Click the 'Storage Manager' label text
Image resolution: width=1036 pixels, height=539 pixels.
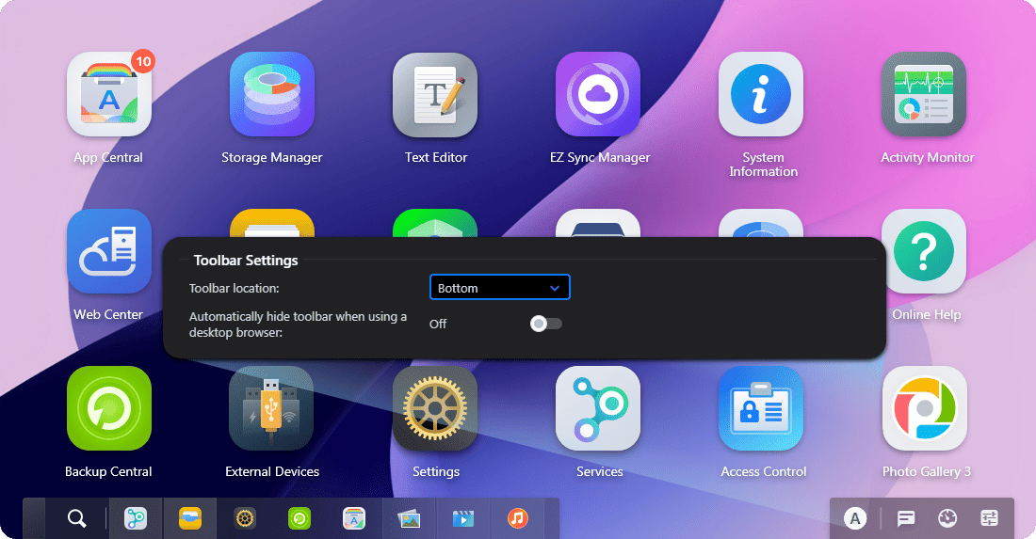pyautogui.click(x=271, y=158)
